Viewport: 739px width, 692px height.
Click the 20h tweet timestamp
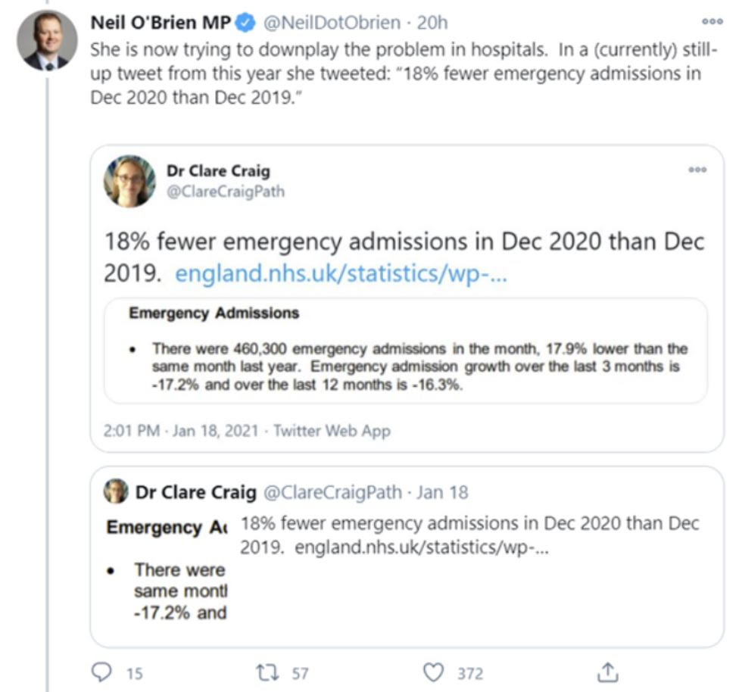click(432, 23)
